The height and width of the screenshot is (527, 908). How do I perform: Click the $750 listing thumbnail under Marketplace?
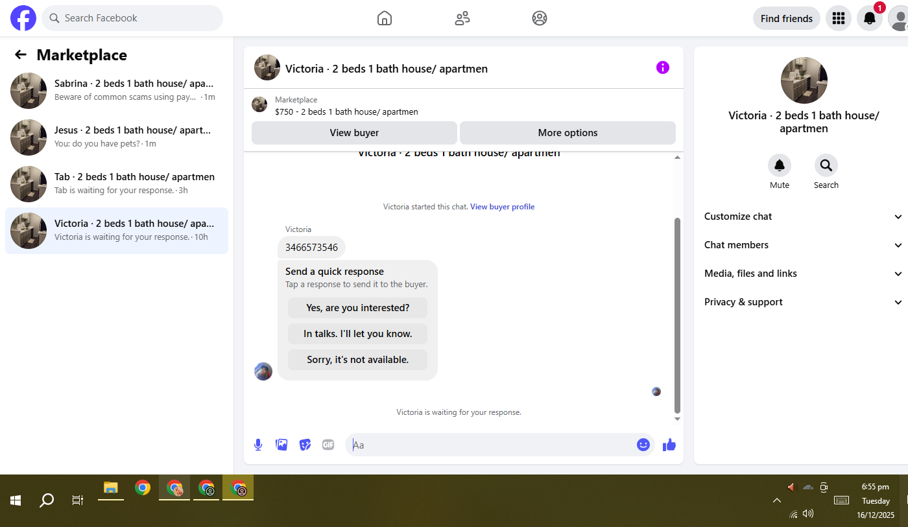(x=259, y=104)
